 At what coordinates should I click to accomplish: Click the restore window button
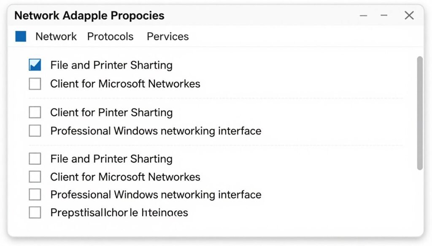pyautogui.click(x=384, y=15)
